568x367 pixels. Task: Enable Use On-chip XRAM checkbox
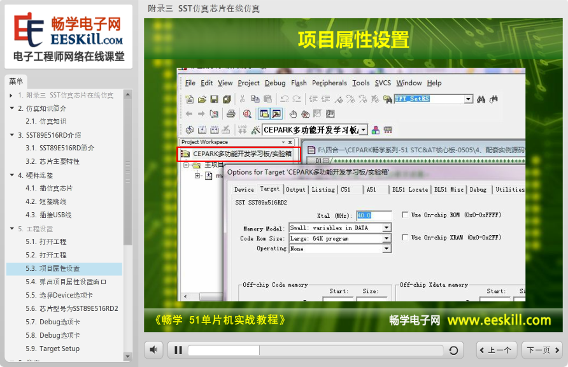pos(405,237)
